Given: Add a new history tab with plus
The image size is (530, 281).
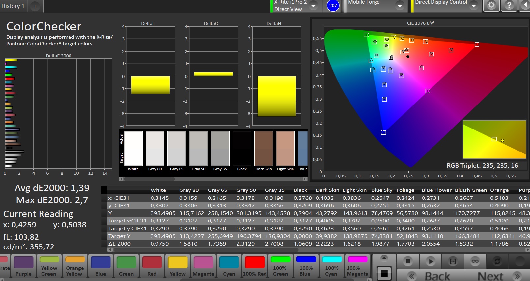Looking at the screenshot, I should click(x=35, y=6).
